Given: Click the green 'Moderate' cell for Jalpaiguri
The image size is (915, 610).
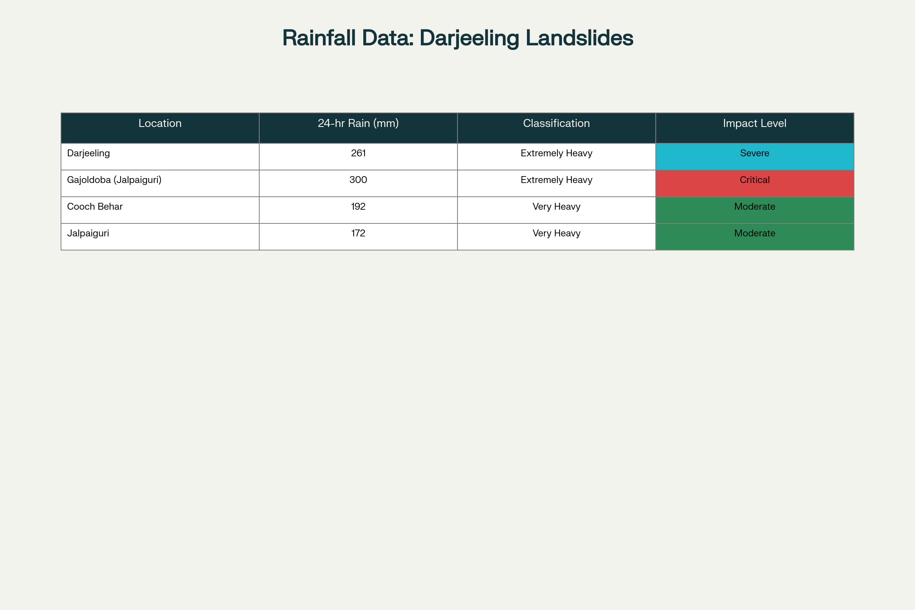Looking at the screenshot, I should pos(754,233).
